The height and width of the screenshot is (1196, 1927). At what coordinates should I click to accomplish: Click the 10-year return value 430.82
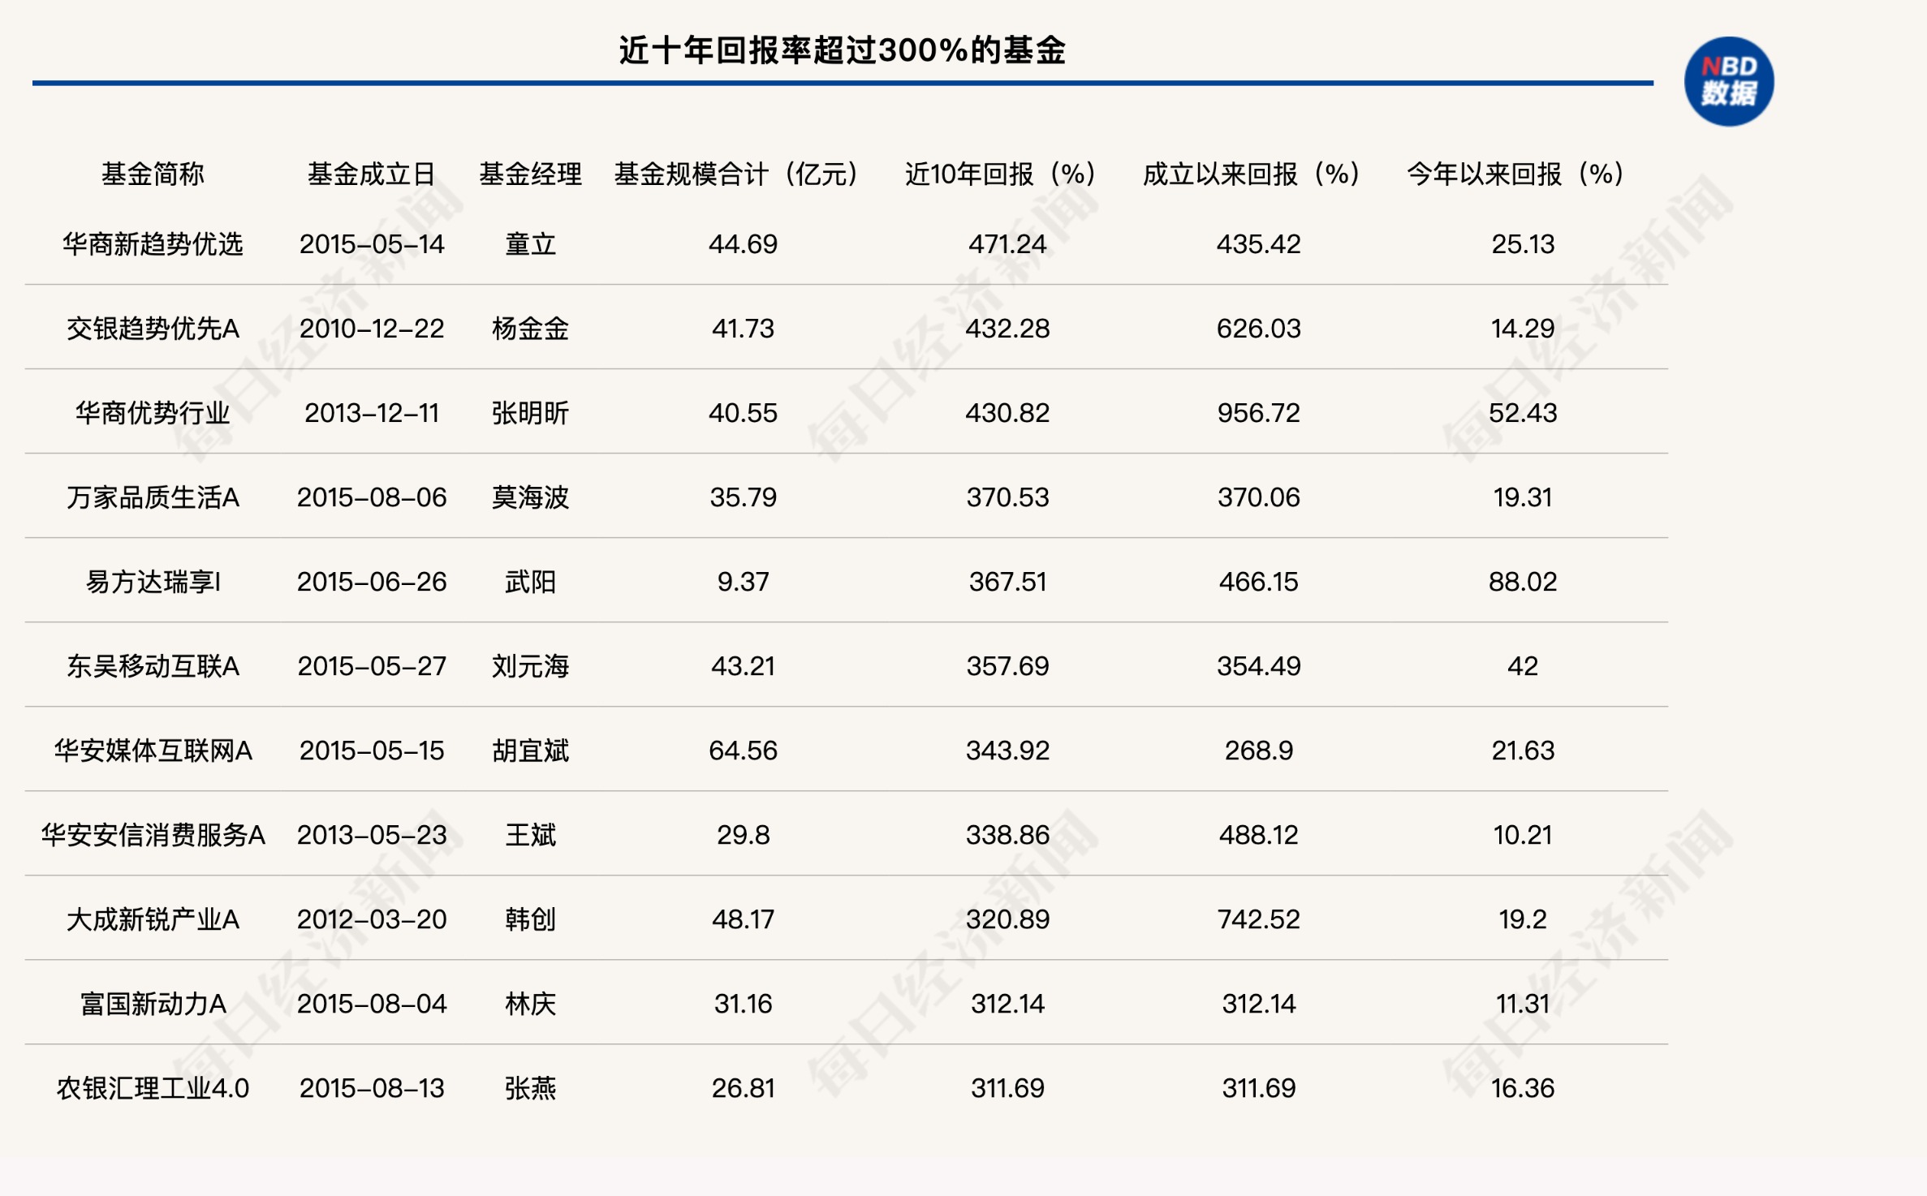(1007, 413)
